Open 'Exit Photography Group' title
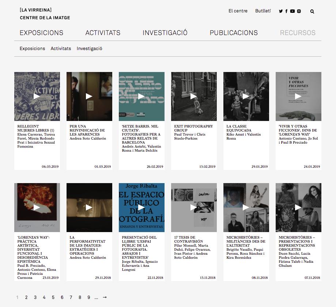 pyautogui.click(x=193, y=128)
